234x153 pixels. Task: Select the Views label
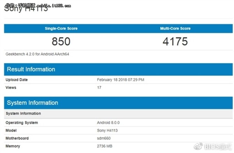coord(11,87)
